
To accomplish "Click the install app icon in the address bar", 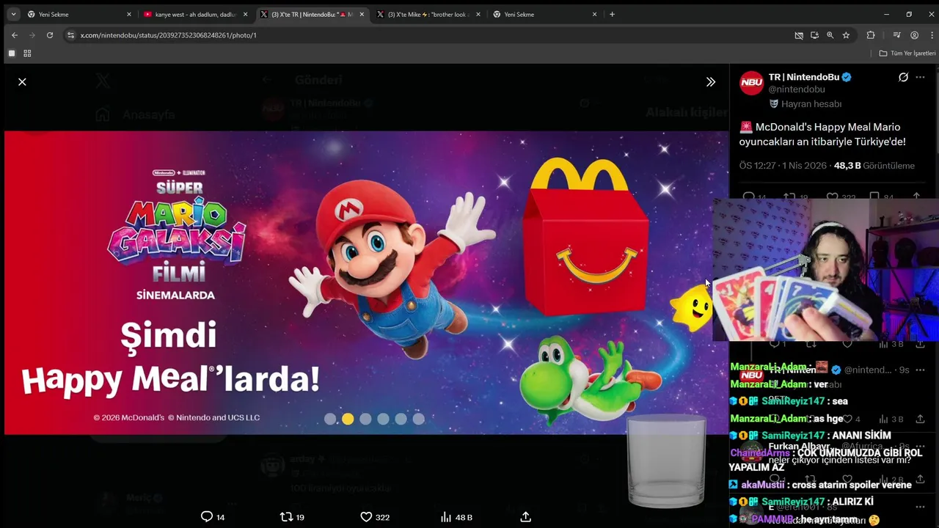I will coord(814,35).
